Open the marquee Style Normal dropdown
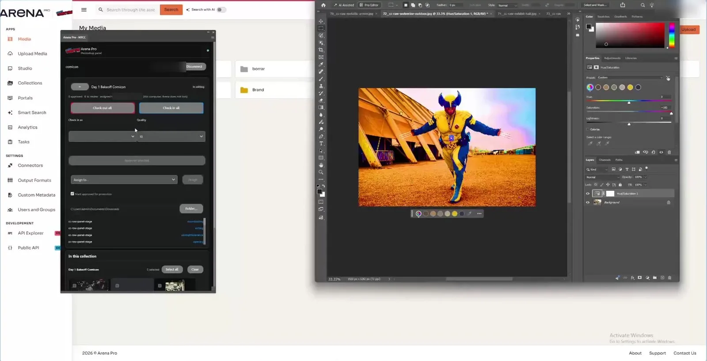This screenshot has width=707, height=361. coord(508,5)
